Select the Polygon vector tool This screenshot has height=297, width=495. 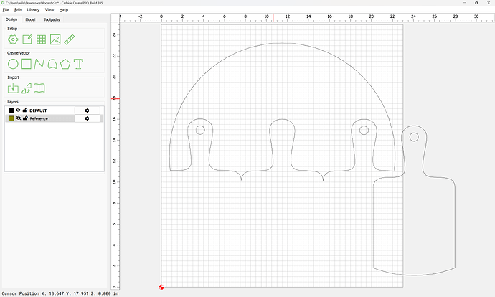pos(65,64)
